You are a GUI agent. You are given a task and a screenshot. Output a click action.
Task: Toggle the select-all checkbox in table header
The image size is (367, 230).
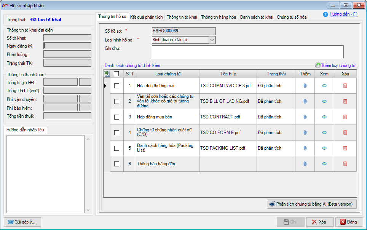click(117, 74)
